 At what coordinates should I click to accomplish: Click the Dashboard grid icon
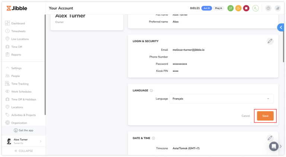point(7,23)
